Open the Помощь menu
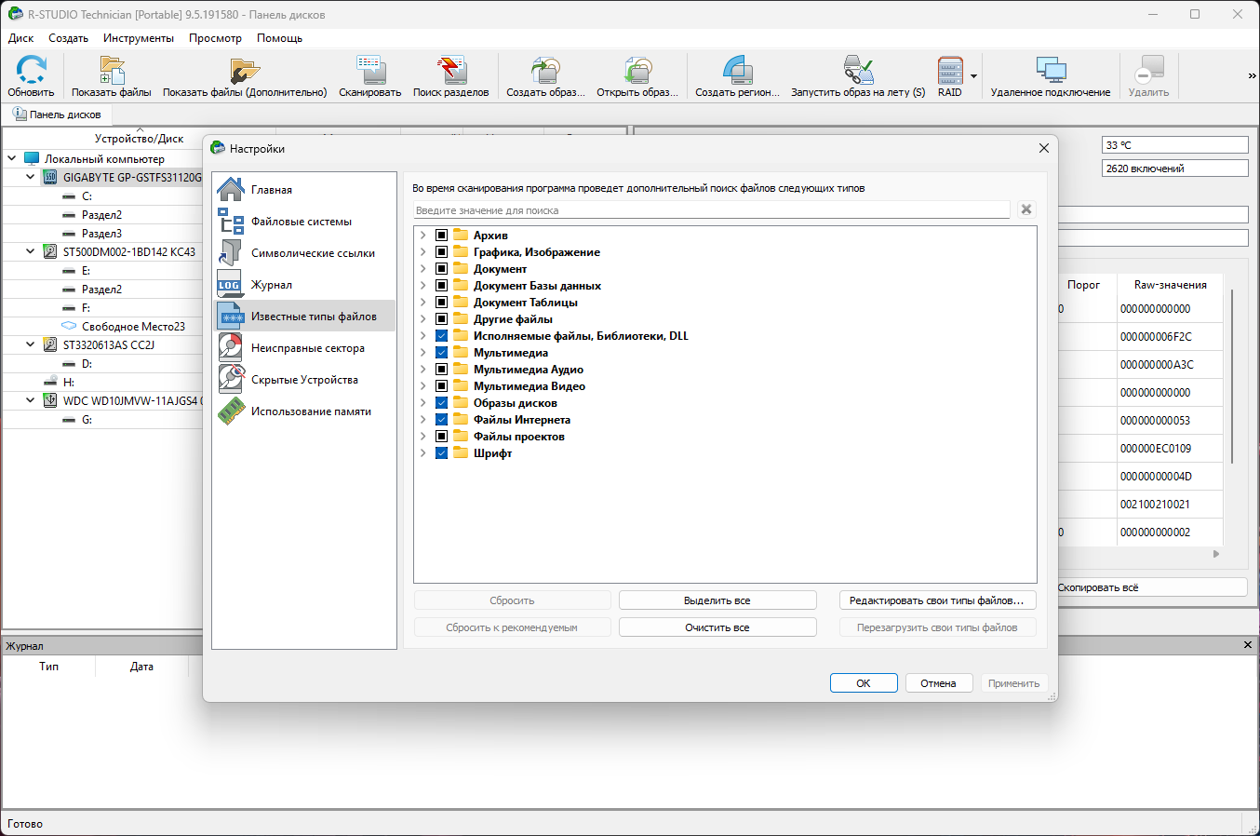 click(x=279, y=38)
